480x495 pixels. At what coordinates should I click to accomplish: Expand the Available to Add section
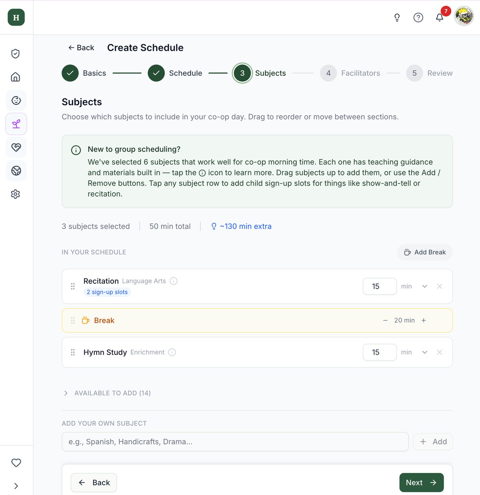[x=106, y=393]
